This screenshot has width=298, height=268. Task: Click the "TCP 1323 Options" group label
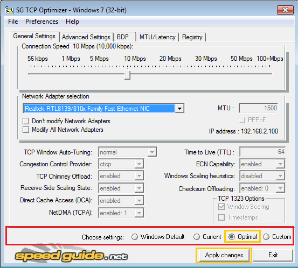click(x=241, y=199)
